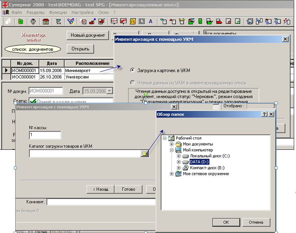Image resolution: width=296 pixels, height=233 pixels.
Task: Click the document with yellow arrows icon
Action: click(x=182, y=21)
